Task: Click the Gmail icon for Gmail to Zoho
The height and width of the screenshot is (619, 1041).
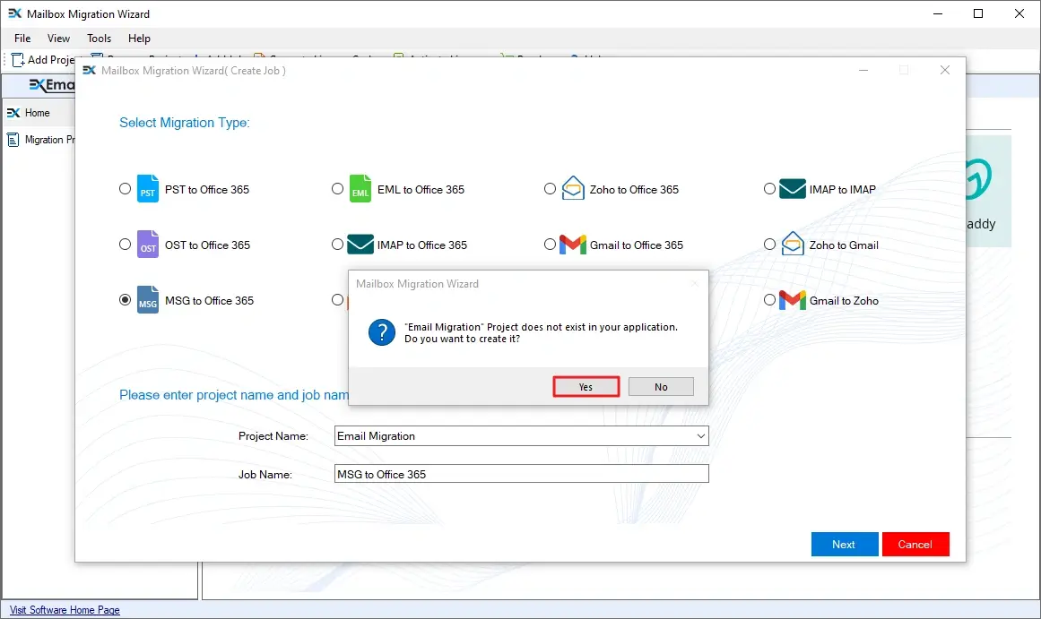Action: click(x=792, y=300)
